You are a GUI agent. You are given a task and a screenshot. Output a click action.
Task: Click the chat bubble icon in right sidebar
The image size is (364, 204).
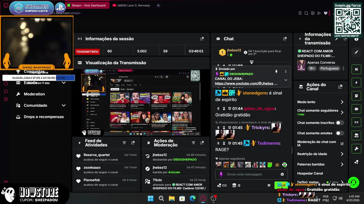[x=356, y=109]
